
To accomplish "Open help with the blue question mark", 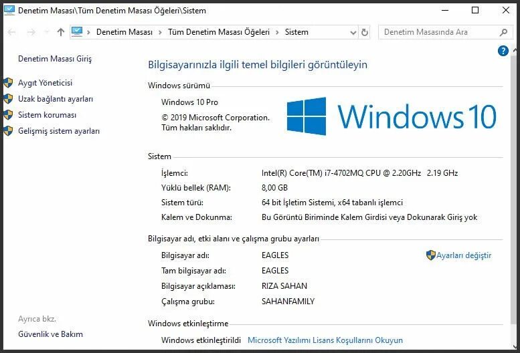I will pyautogui.click(x=503, y=51).
